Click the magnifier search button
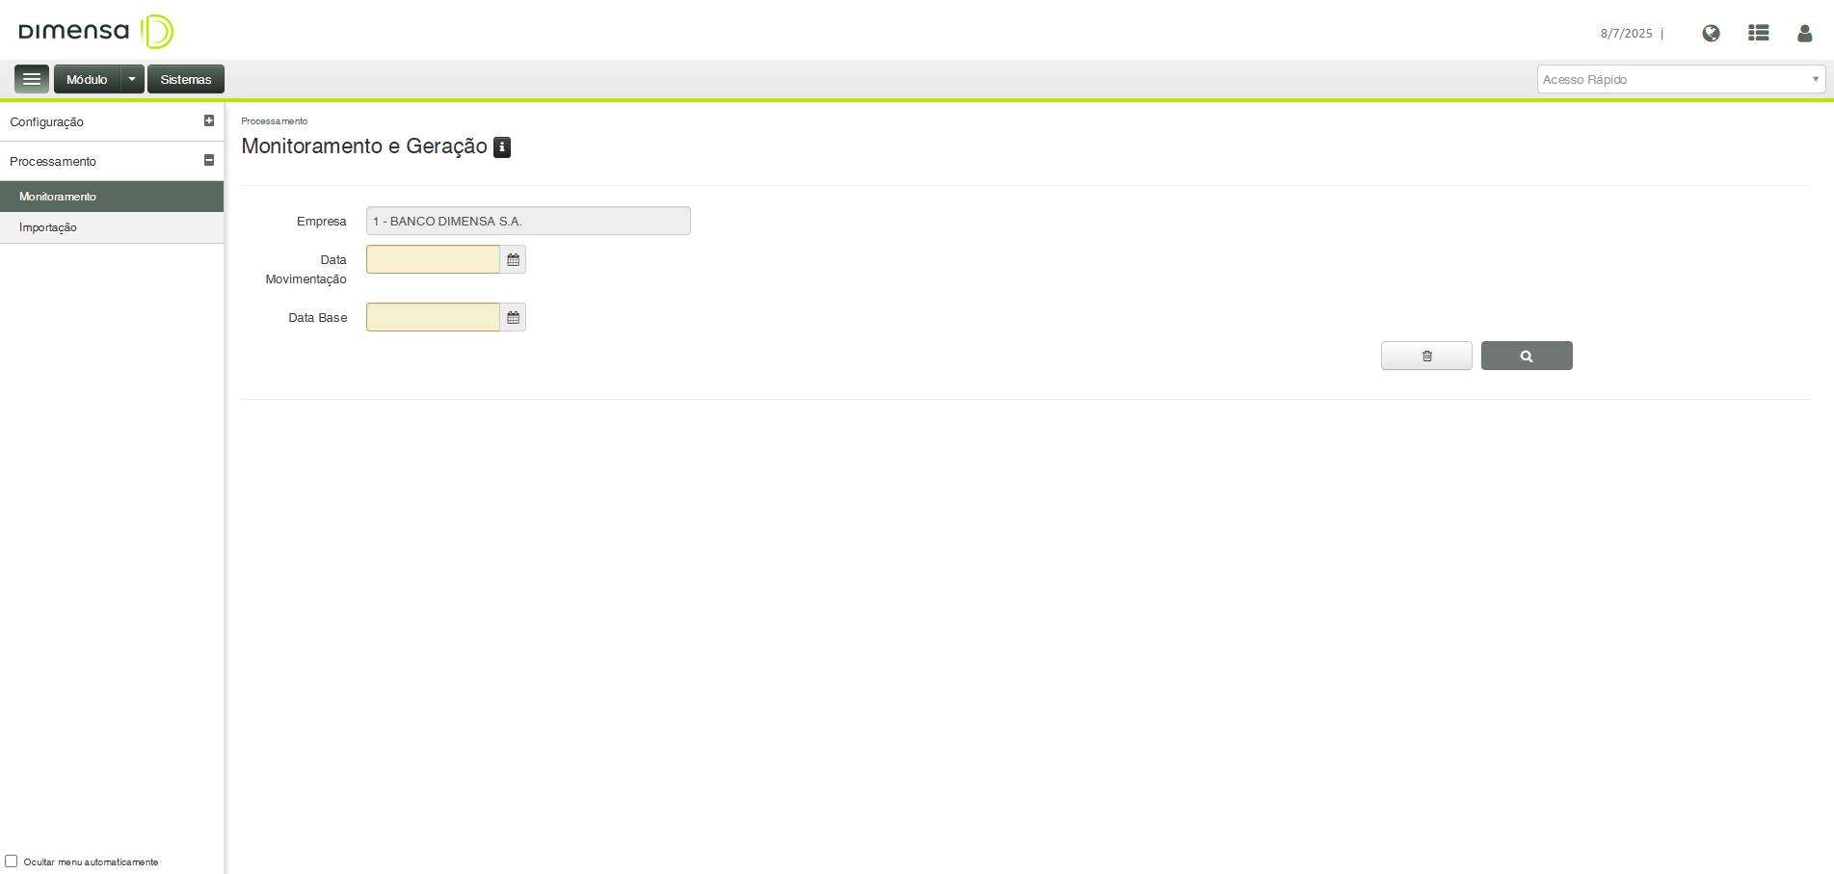Viewport: 1834px width, 874px height. tap(1527, 356)
